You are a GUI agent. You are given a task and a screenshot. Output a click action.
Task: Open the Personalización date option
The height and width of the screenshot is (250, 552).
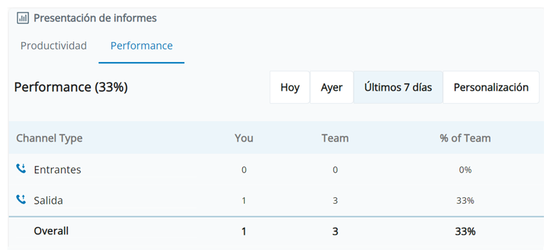click(491, 88)
